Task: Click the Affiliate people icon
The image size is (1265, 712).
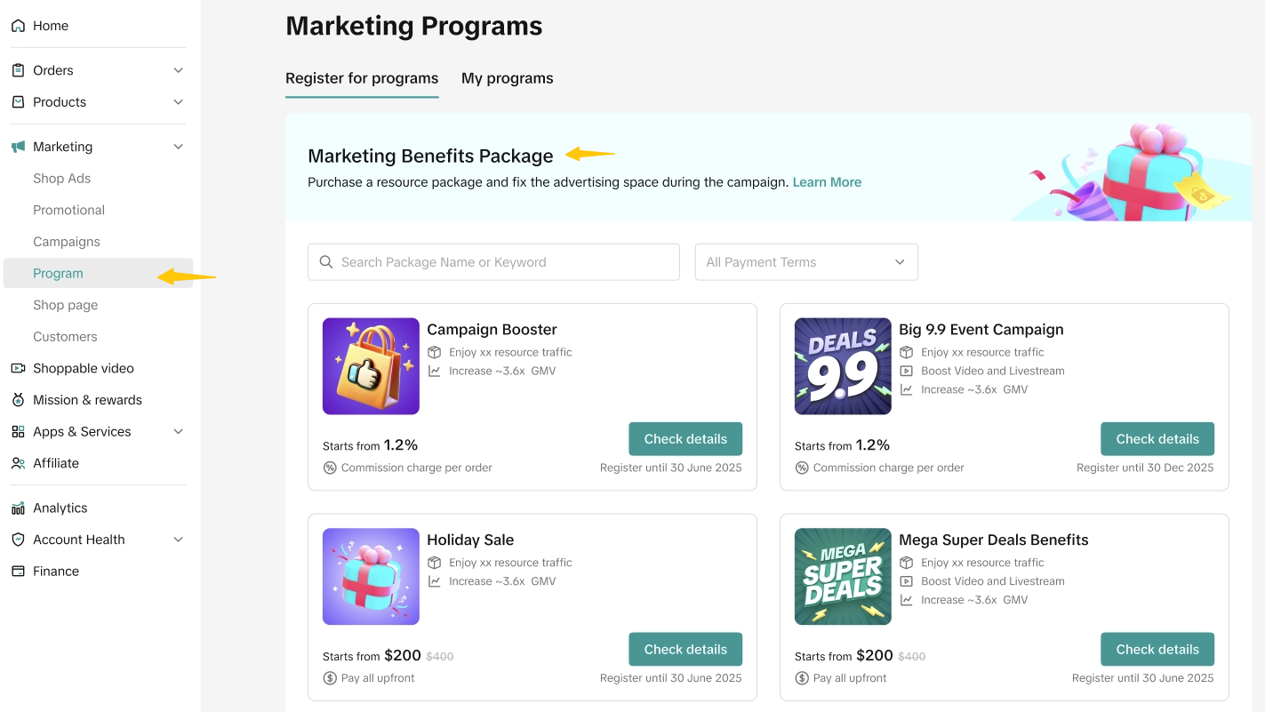Action: pos(18,463)
